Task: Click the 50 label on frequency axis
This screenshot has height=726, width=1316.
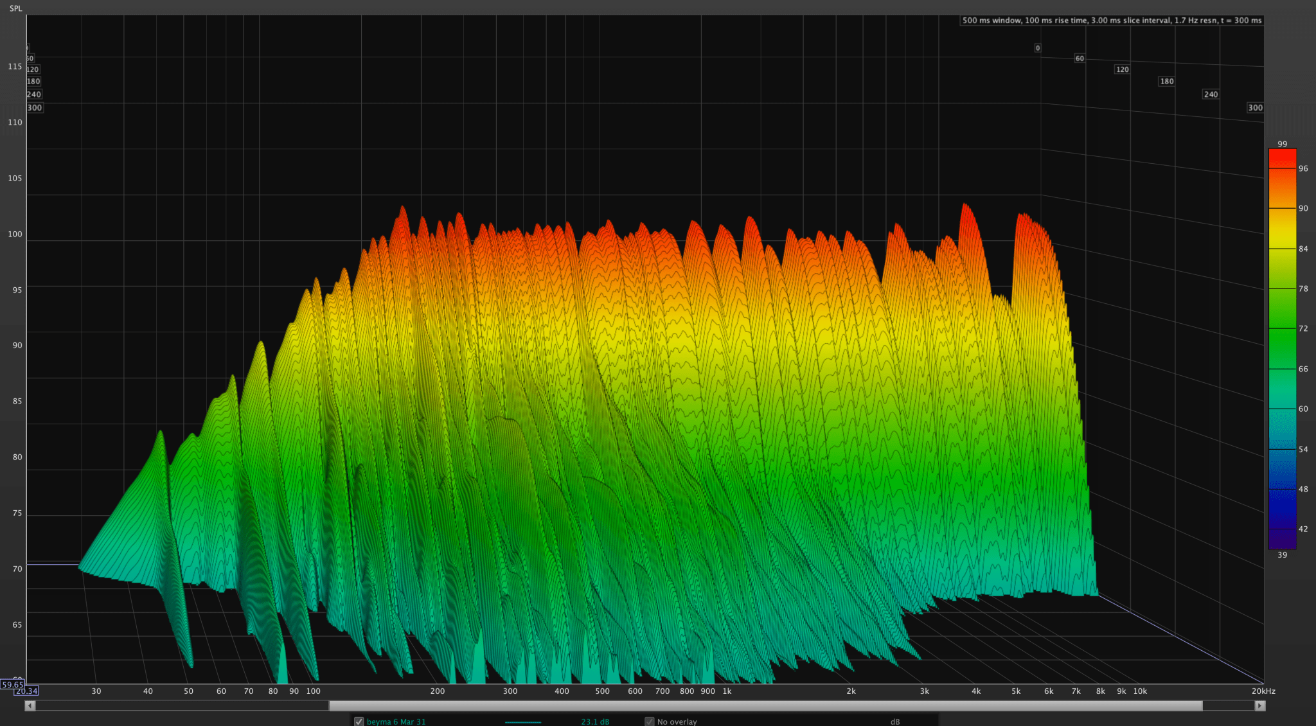Action: coord(188,691)
